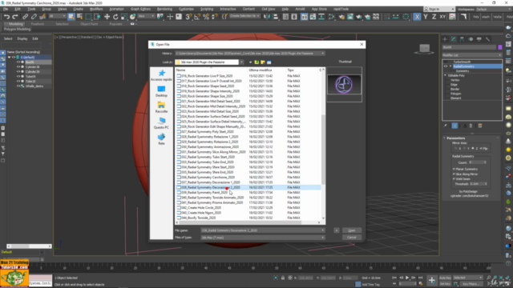Toggle visibility of Cylinder38 in Scene Explorer
This screenshot has width=513, height=288.
tap(18, 66)
